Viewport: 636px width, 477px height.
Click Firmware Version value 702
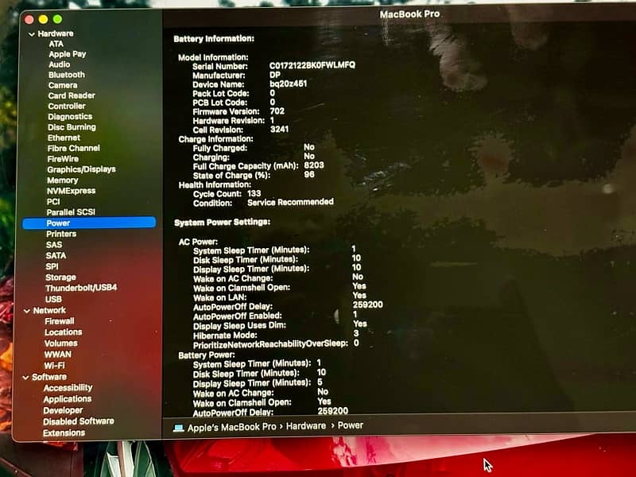coord(277,111)
